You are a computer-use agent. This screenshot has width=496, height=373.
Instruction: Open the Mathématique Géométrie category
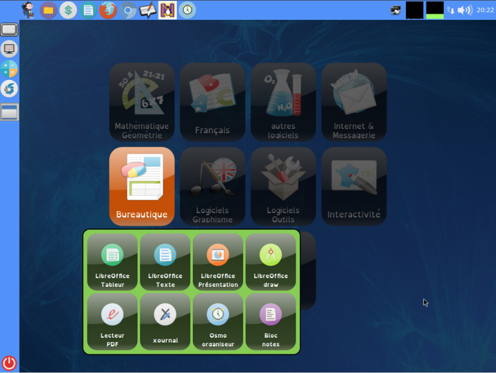pyautogui.click(x=142, y=102)
